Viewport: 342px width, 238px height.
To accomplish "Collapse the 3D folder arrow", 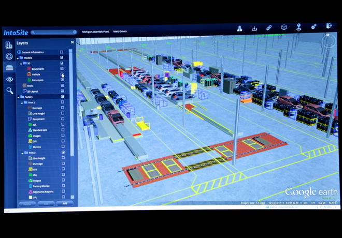I will tap(21, 64).
